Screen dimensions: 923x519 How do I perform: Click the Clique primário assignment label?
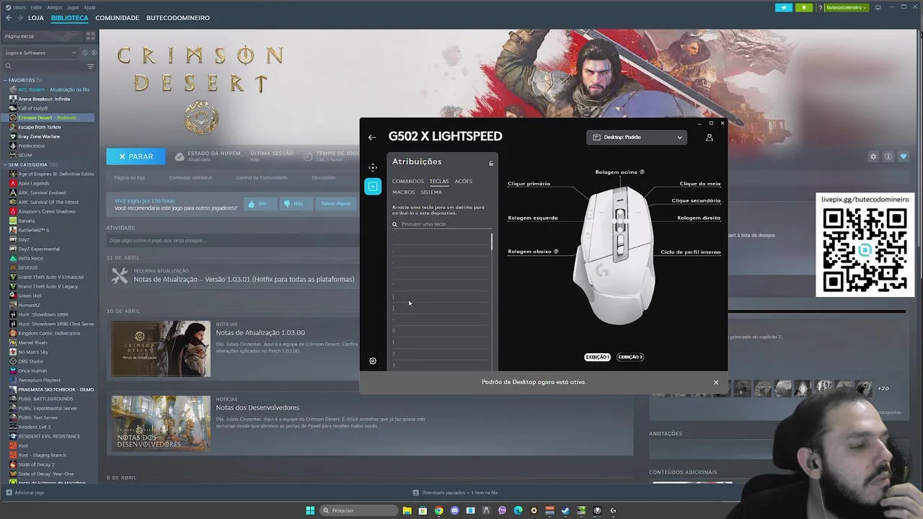[x=529, y=184]
